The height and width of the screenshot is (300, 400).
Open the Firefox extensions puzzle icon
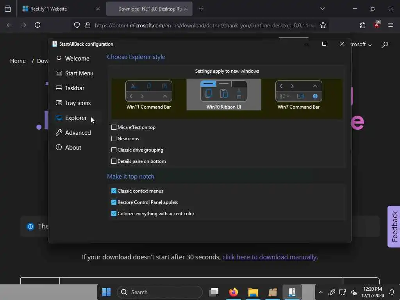[x=362, y=25]
